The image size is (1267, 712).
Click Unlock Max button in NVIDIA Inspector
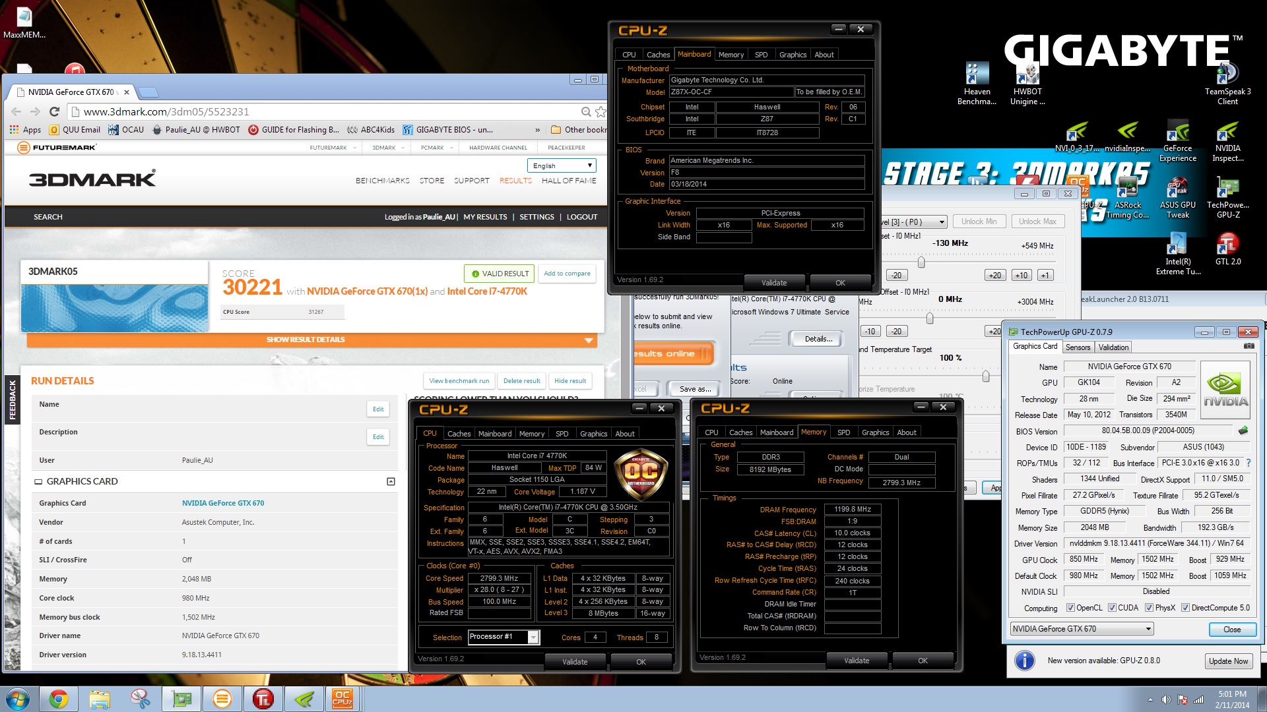[x=1037, y=222]
